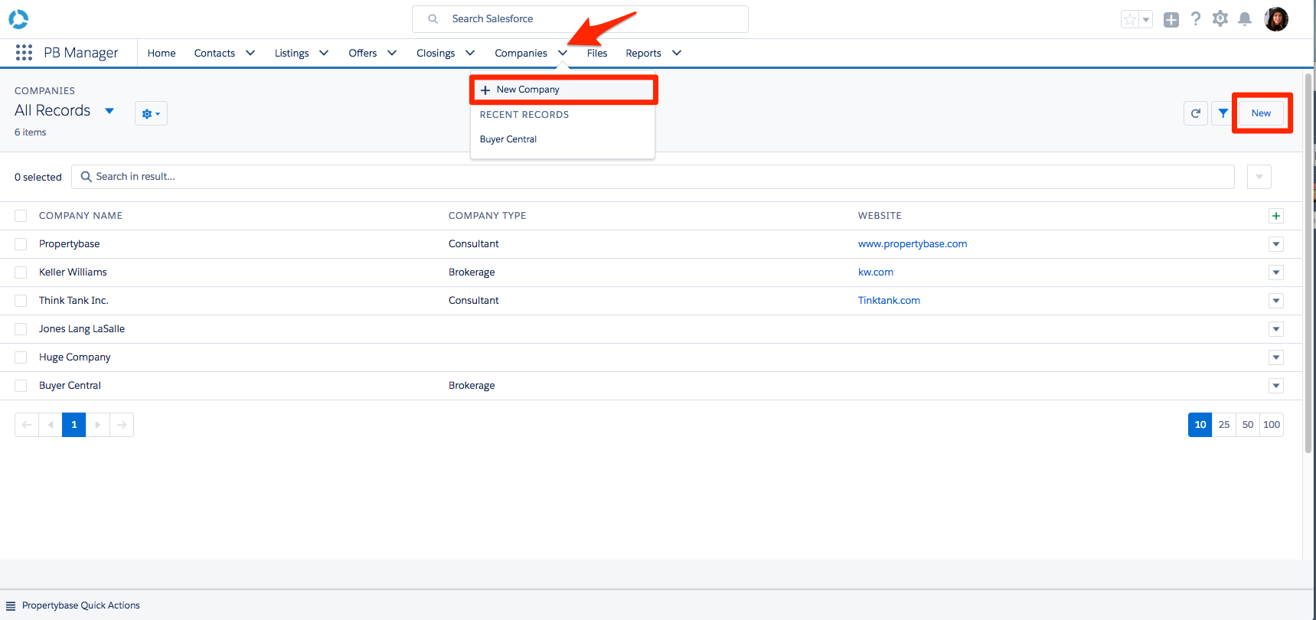Show 25 records per page
The height and width of the screenshot is (620, 1316).
(x=1224, y=425)
